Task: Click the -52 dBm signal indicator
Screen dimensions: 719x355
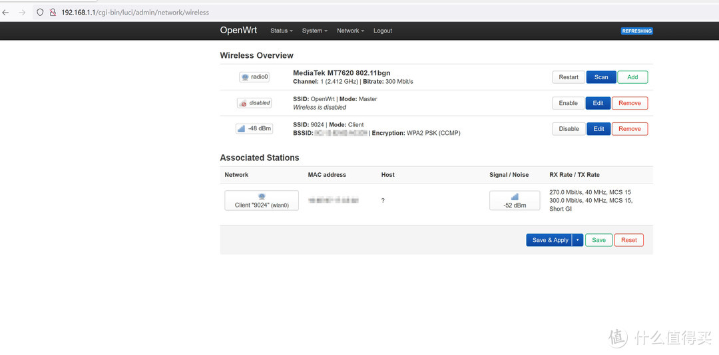Action: coord(515,201)
